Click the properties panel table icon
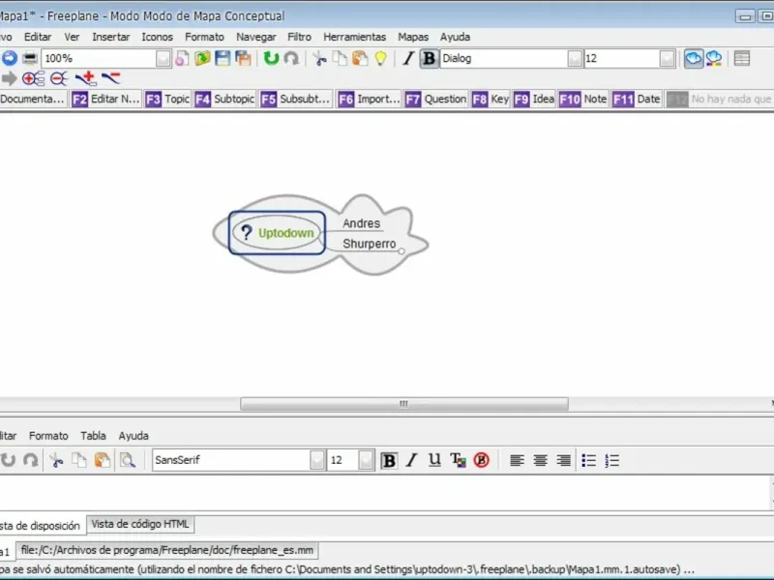Viewport: 774px width, 580px height. tap(742, 58)
